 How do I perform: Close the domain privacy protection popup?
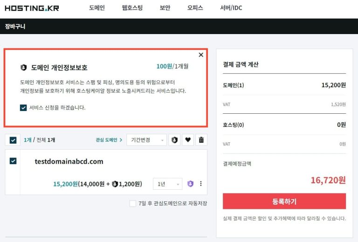coord(201,55)
